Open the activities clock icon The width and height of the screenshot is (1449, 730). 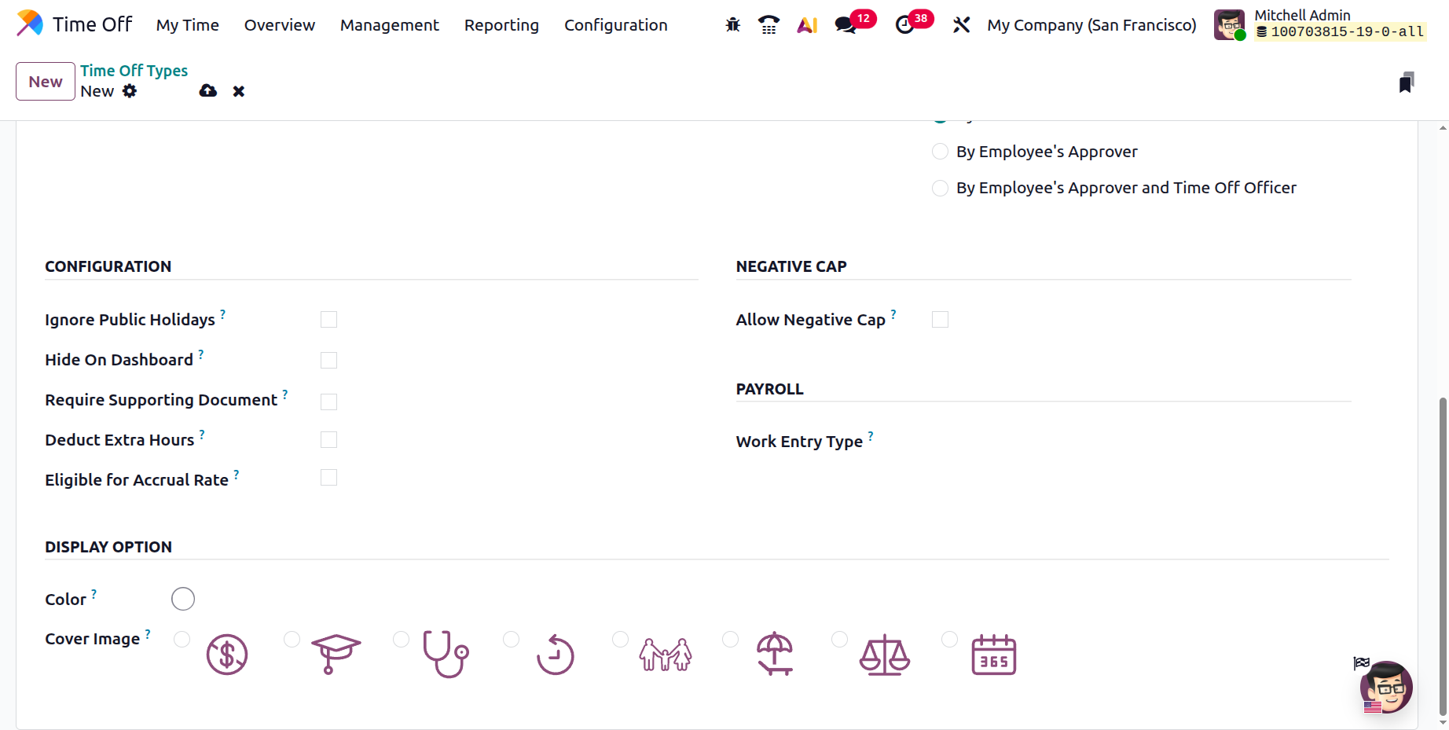tap(904, 25)
